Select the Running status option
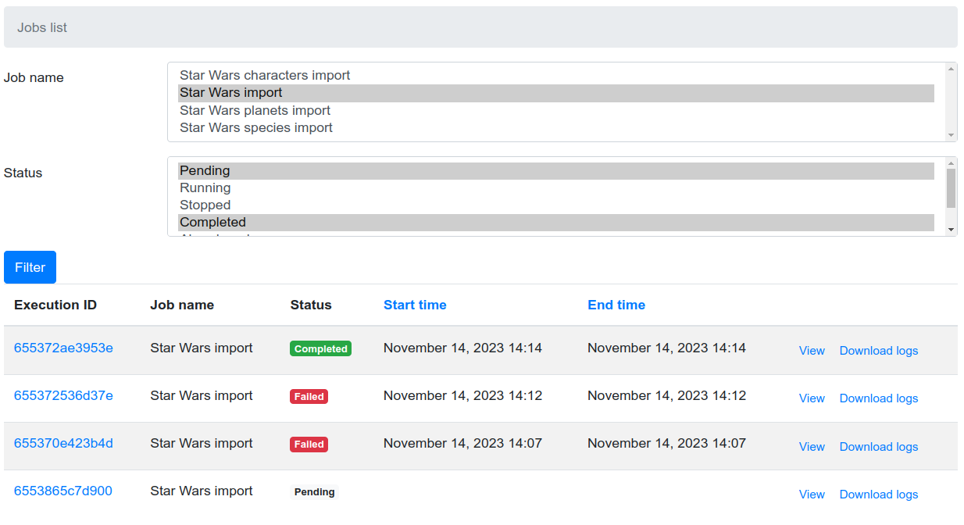The width and height of the screenshot is (964, 525). [555, 188]
